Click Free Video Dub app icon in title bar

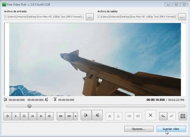pyautogui.click(x=4, y=5)
